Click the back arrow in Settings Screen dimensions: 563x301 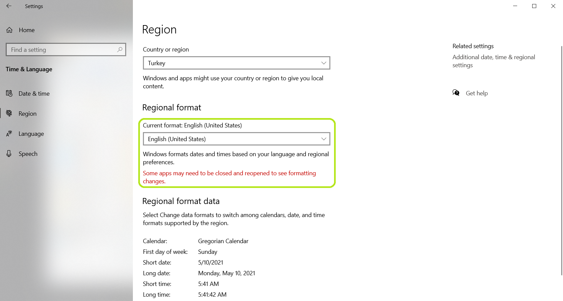click(9, 6)
